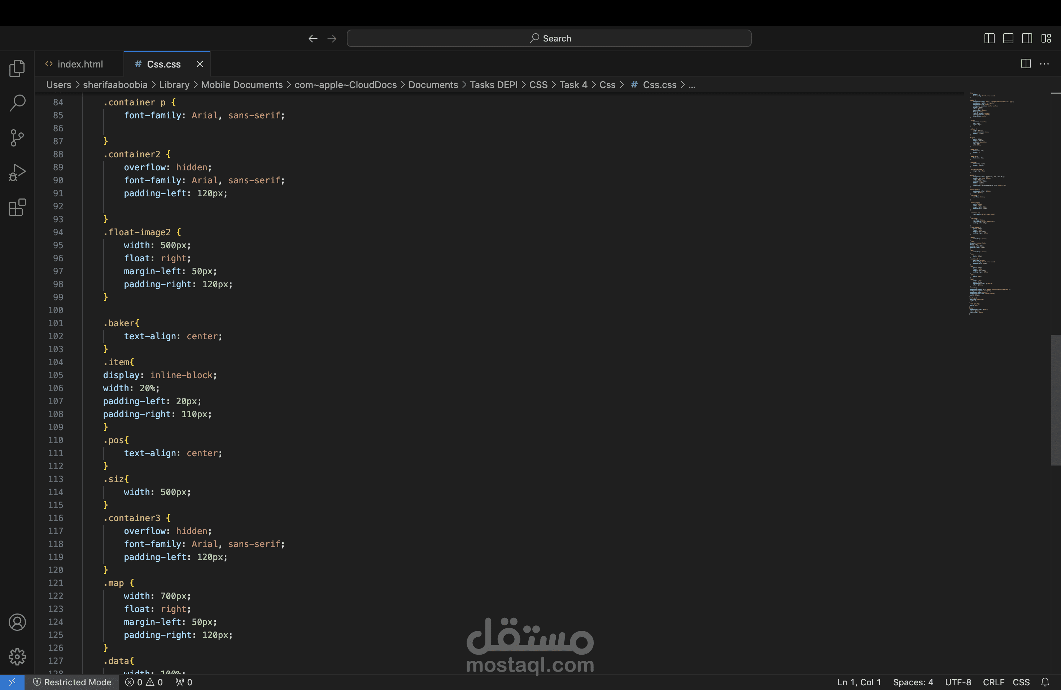Toggle the secondary side bar layout button
This screenshot has height=690, width=1061.
(x=1027, y=38)
